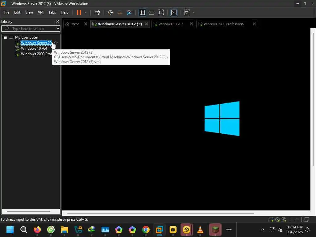
Task: Switch to the Windows 2000 Professional tab
Action: [x=224, y=24]
